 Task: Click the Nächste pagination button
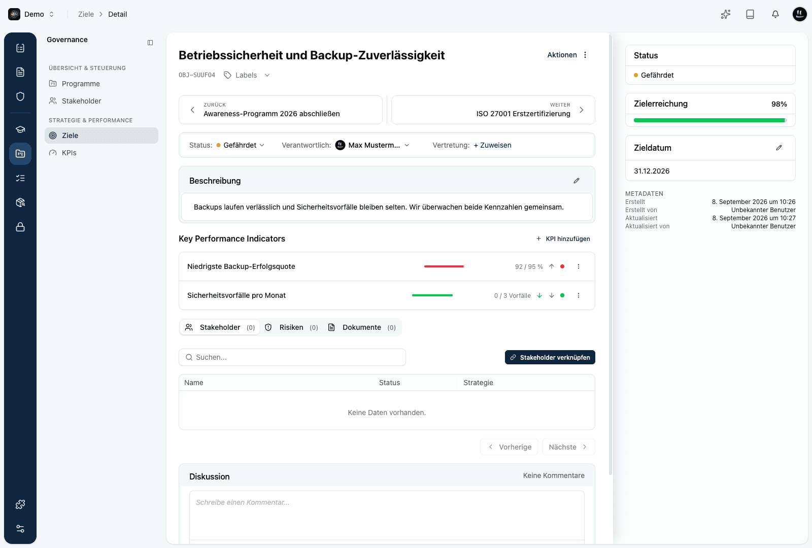point(568,447)
